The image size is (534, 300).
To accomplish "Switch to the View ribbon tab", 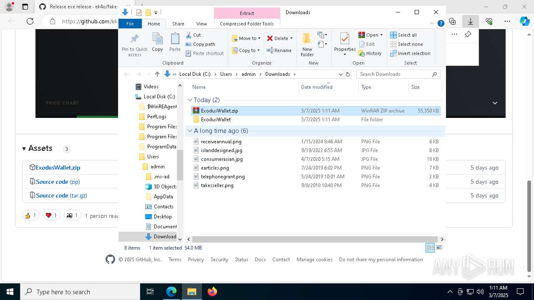I will tap(202, 24).
